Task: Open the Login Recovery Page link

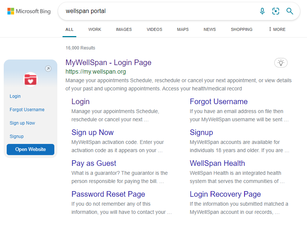Action: 225,194
